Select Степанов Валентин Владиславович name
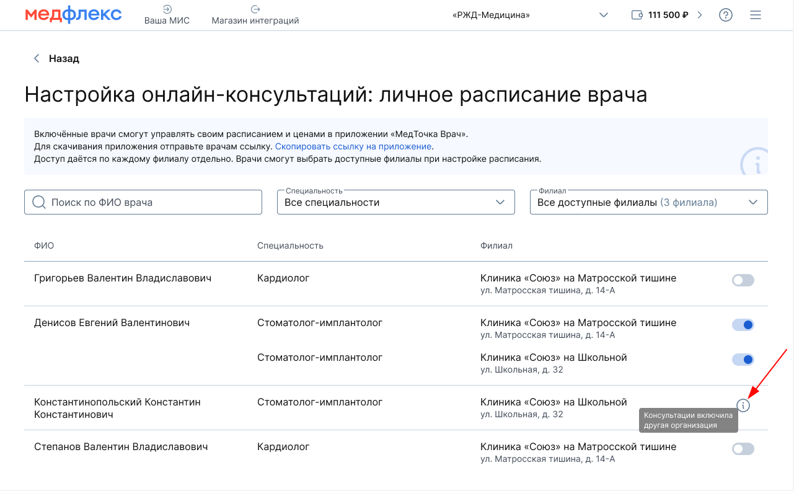The image size is (794, 491). click(x=121, y=447)
